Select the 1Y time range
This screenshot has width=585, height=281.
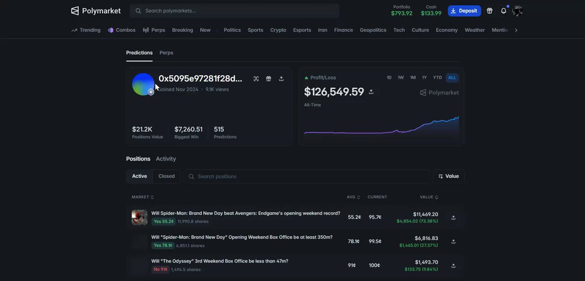pos(424,78)
